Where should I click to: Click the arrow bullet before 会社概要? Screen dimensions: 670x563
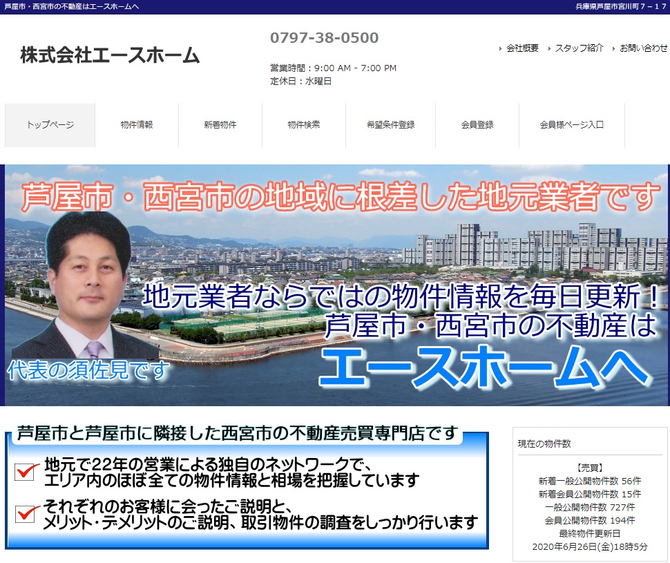(500, 49)
